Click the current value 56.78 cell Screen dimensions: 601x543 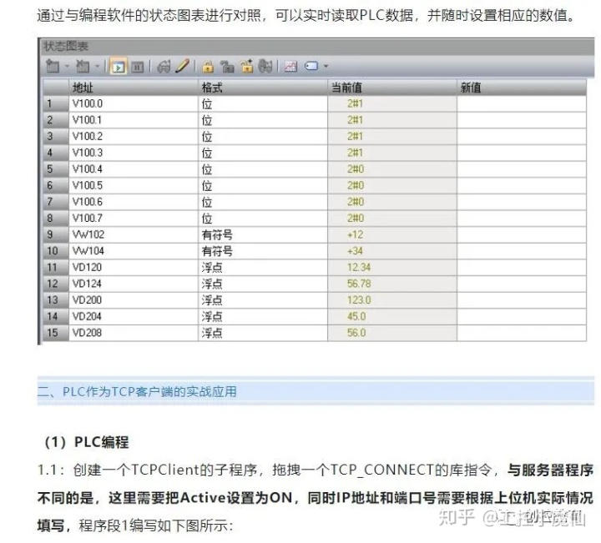coord(392,284)
